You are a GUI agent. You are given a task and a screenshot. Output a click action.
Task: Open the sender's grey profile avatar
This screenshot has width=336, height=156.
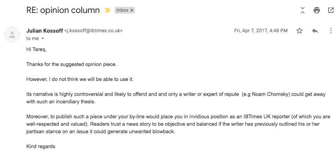12,35
